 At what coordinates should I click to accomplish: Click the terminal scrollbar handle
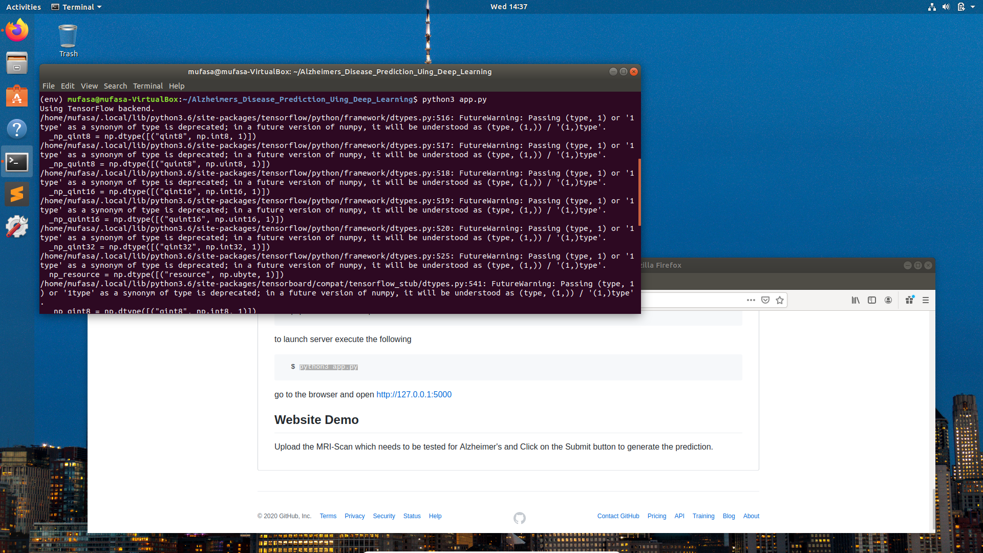(639, 192)
